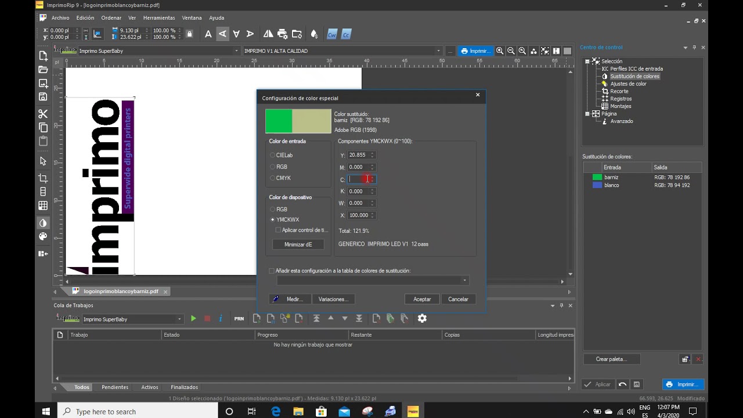Click the scissors cut tool in sidebar
This screenshot has height=418, width=743.
(x=43, y=114)
